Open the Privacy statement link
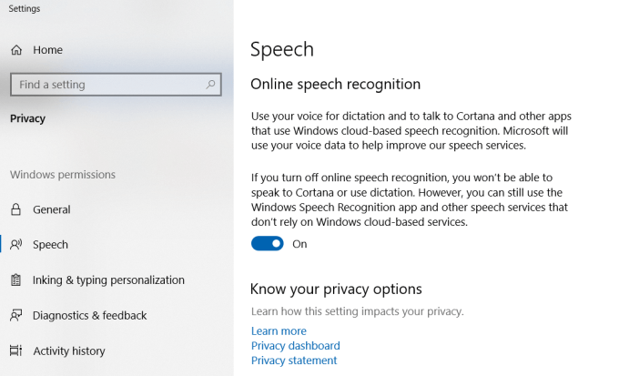Image resolution: width=619 pixels, height=376 pixels. [294, 361]
